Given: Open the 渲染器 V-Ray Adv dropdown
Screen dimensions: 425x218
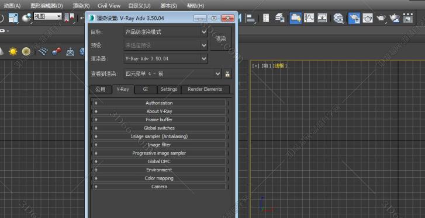Looking at the screenshot, I should pos(165,59).
